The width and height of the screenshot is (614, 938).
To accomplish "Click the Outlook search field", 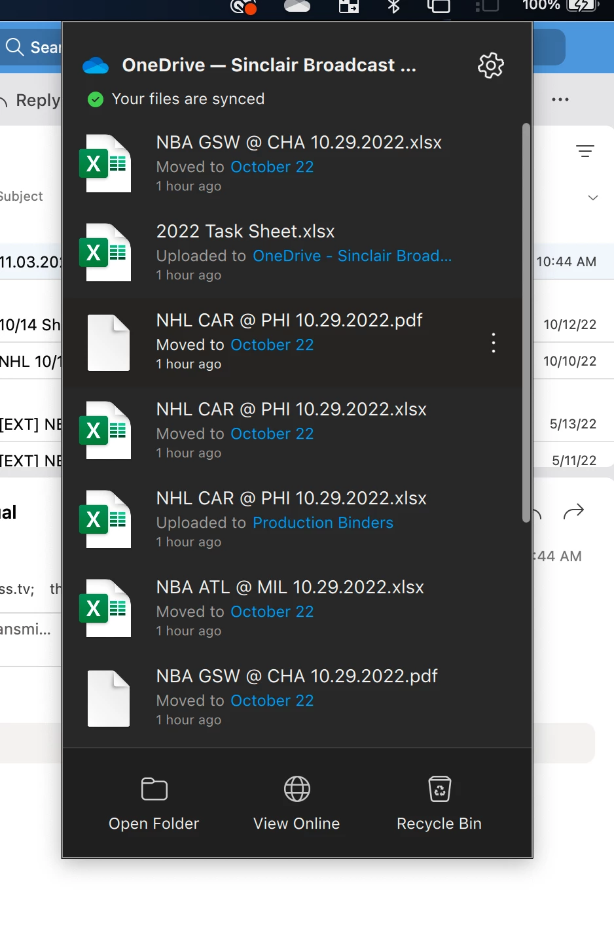I will (31, 47).
